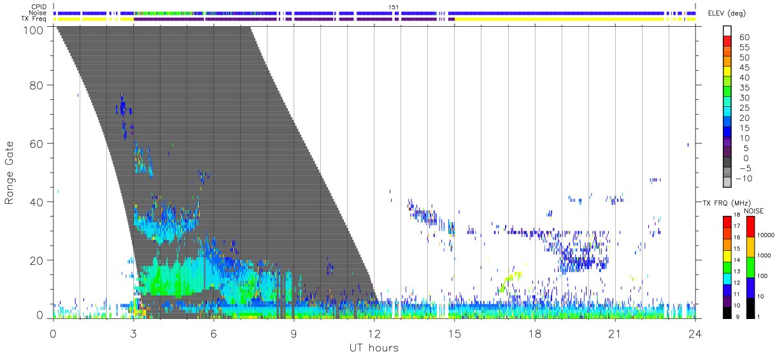Click the yellow ELEV swatch between 40 and 45
Image resolution: width=782 pixels, height=361 pixels.
729,72
